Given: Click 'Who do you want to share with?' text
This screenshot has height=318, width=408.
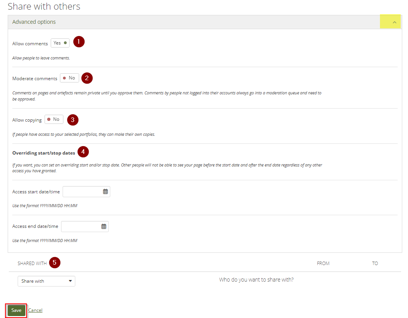Looking at the screenshot, I should (256, 280).
